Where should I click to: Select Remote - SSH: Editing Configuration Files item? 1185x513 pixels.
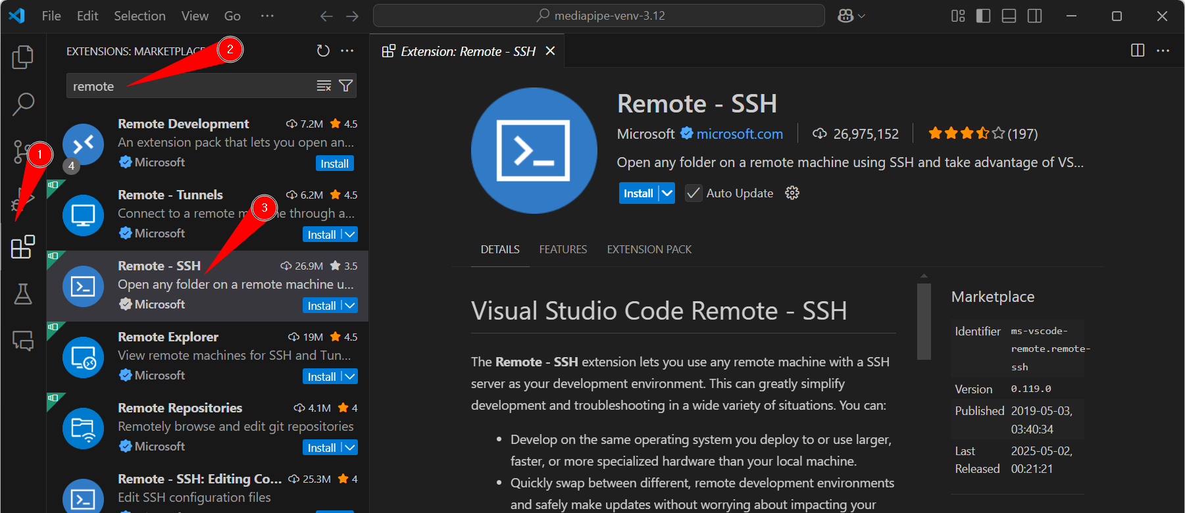click(207, 488)
